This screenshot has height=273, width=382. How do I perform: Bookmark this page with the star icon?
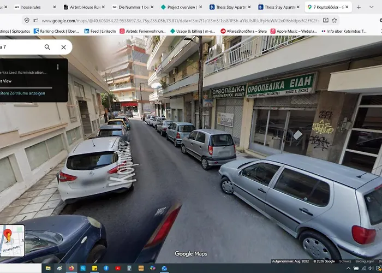click(x=334, y=21)
